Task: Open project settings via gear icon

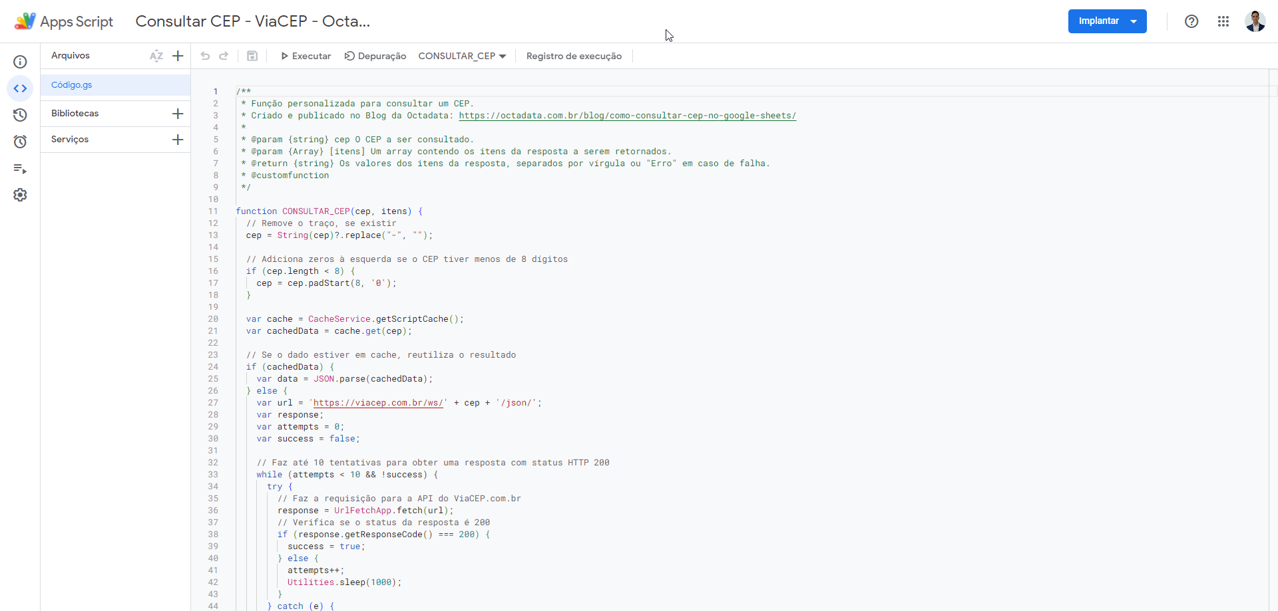Action: coord(20,194)
